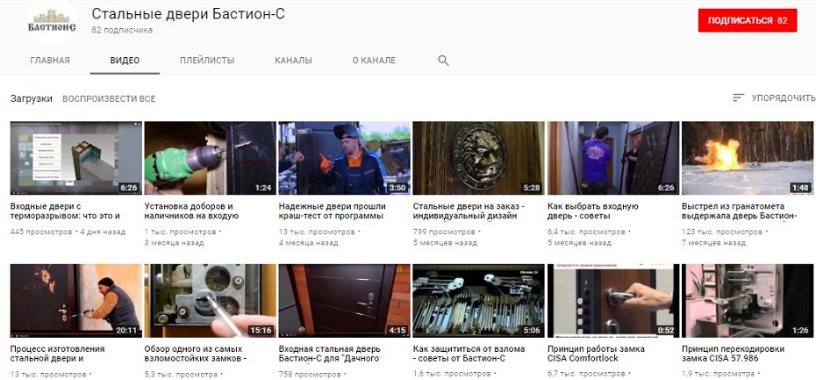Open lock review thumbnail 15:16

pyautogui.click(x=211, y=301)
